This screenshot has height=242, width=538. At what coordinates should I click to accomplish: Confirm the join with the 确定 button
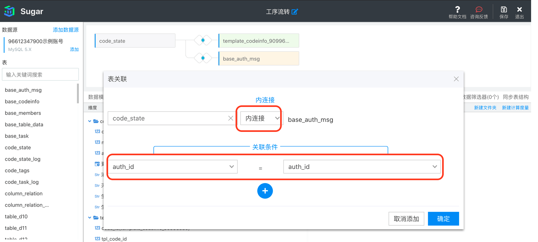coord(443,219)
